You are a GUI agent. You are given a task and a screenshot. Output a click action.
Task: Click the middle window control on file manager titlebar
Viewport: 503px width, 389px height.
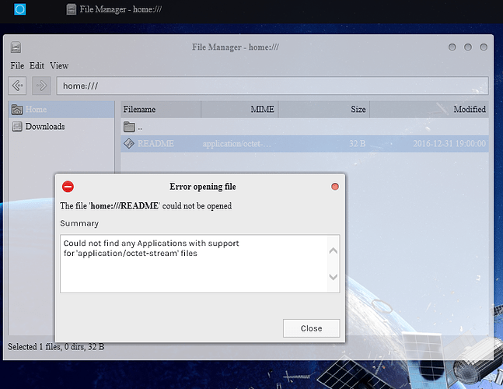[468, 47]
